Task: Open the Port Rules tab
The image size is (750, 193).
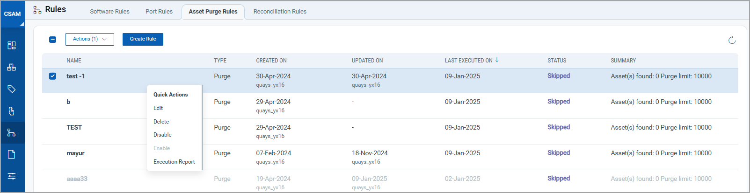Action: 159,11
